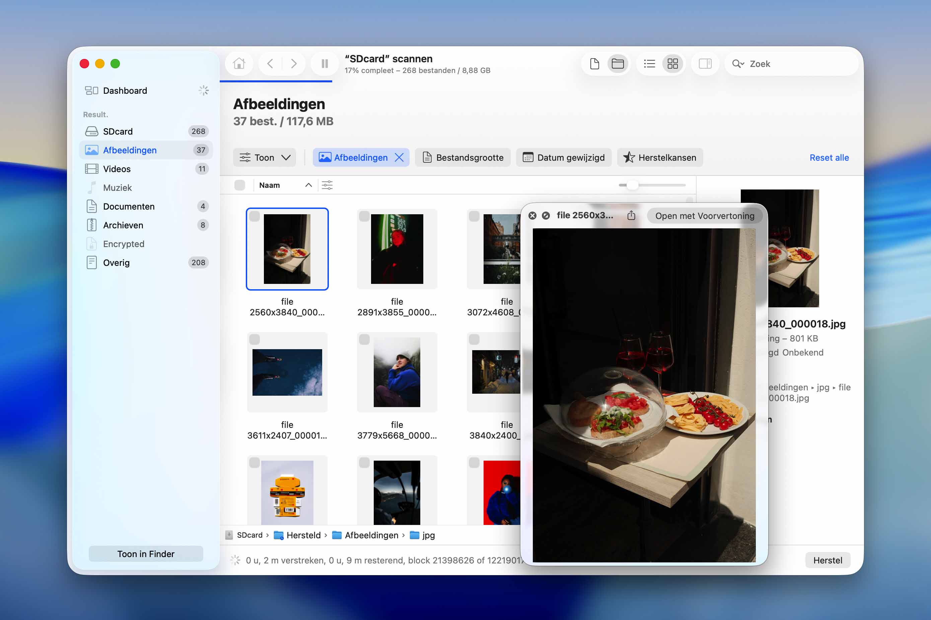Open the Datum gewijzigd filter

pos(564,157)
